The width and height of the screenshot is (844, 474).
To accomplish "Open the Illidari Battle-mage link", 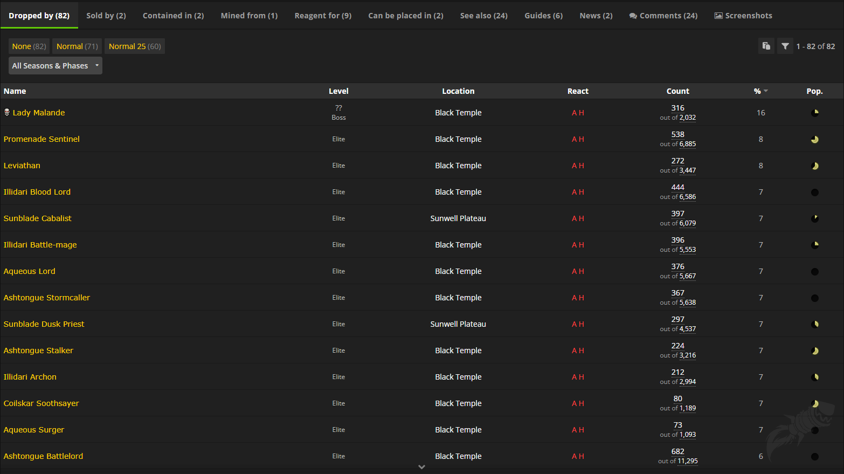I will (40, 245).
